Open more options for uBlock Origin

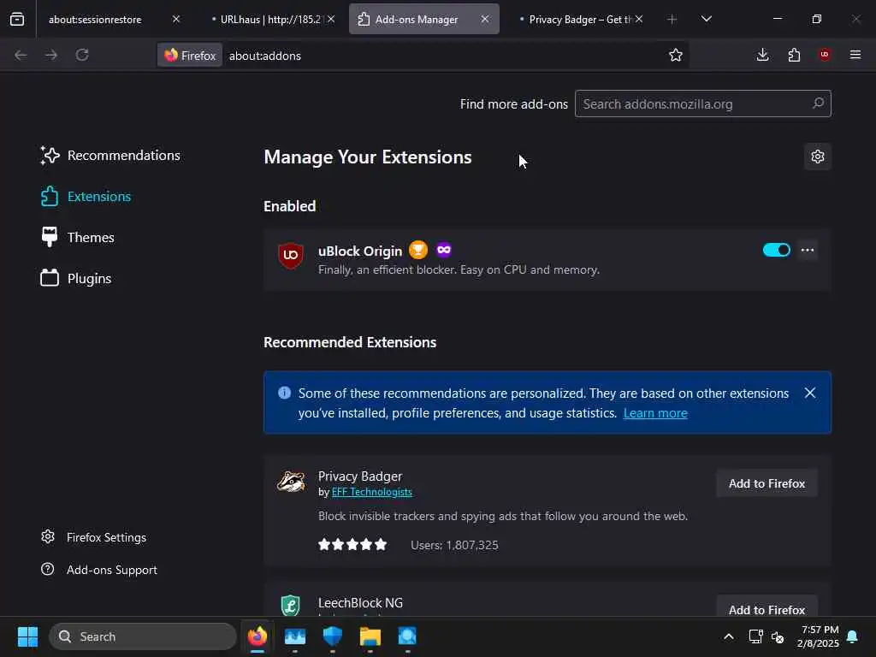tap(808, 250)
